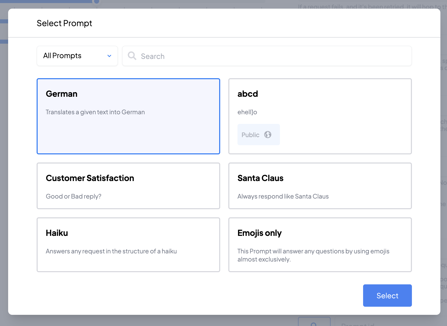The image size is (447, 326).
Task: Click the Haiku structure description text
Action: (111, 251)
